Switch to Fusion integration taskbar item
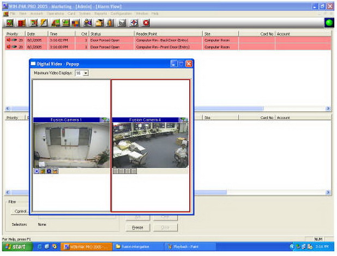 tap(137, 247)
